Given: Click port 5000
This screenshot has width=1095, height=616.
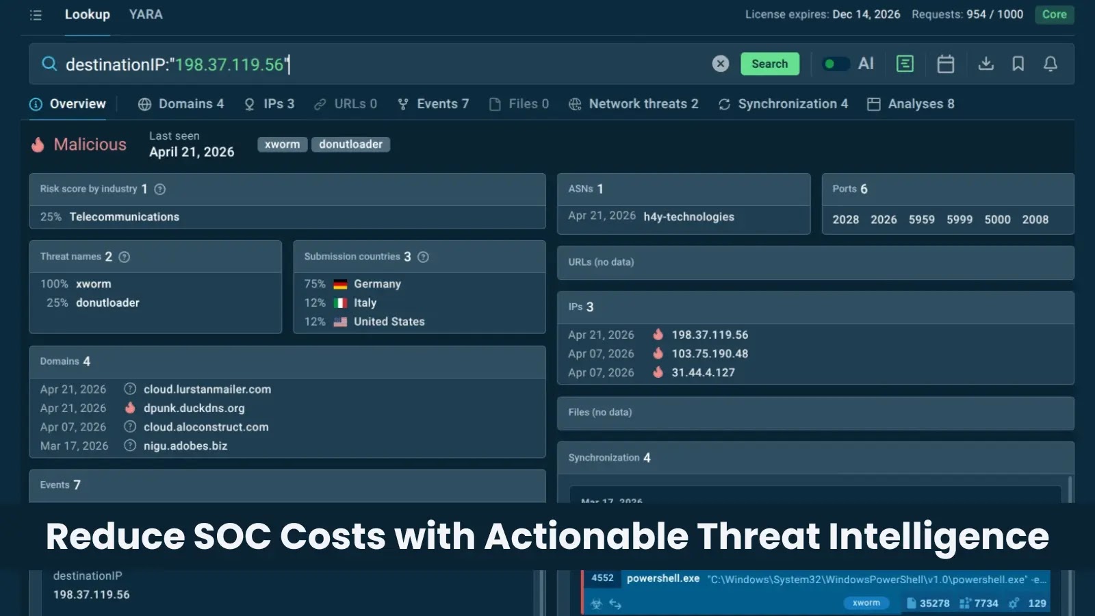Looking at the screenshot, I should point(997,220).
